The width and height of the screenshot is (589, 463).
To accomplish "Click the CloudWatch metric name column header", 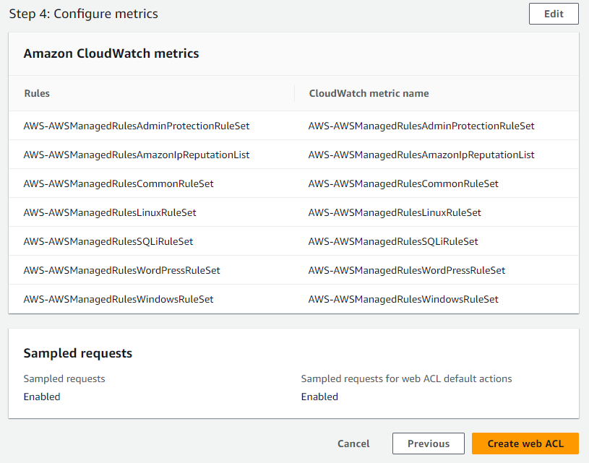I will [369, 93].
